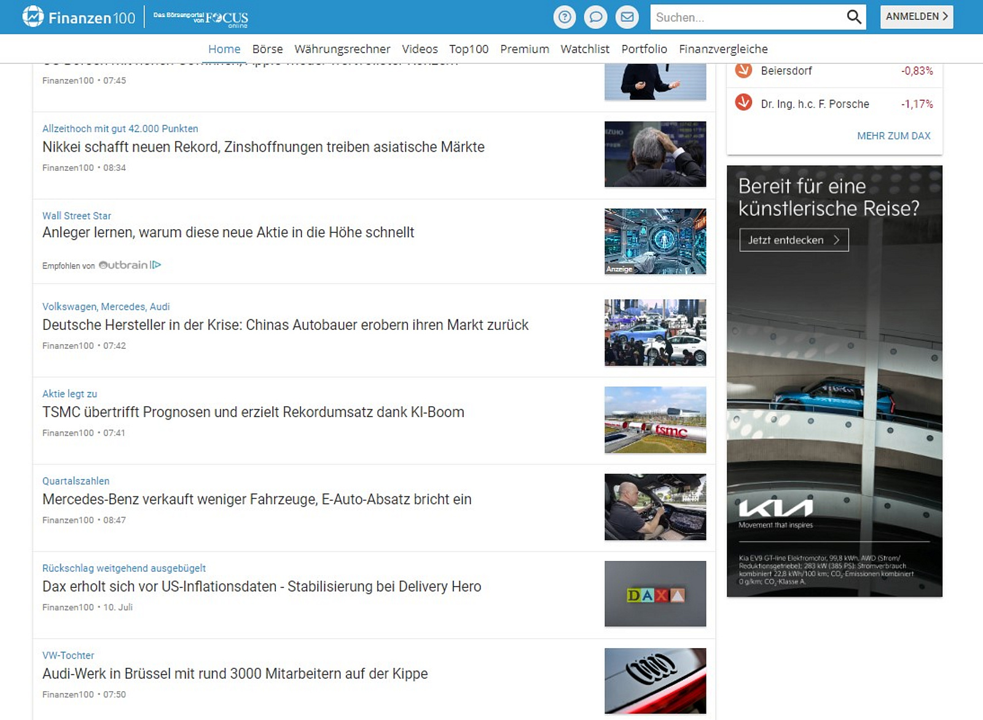Click the -0,83% value for Beiersdorf
The height and width of the screenshot is (720, 983).
[x=917, y=71]
